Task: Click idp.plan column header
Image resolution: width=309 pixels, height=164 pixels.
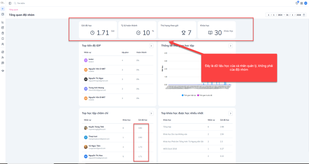Action: 125,52
